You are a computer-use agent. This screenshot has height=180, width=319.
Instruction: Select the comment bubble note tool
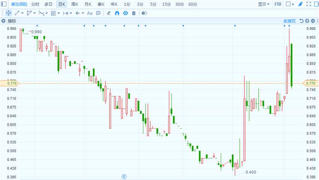point(98,13)
